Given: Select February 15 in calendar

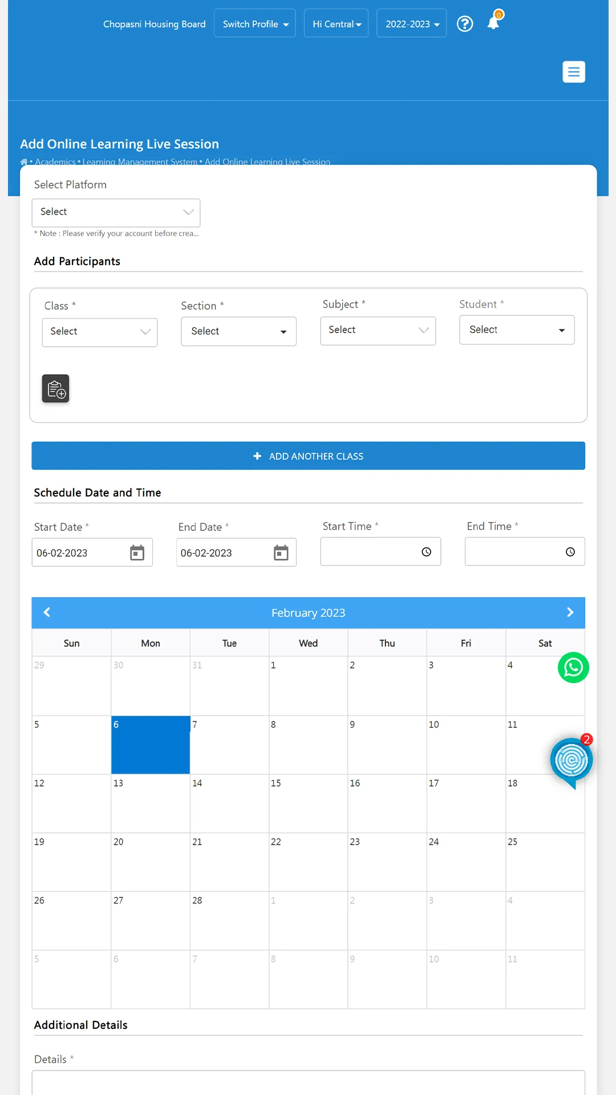Looking at the screenshot, I should coord(308,804).
